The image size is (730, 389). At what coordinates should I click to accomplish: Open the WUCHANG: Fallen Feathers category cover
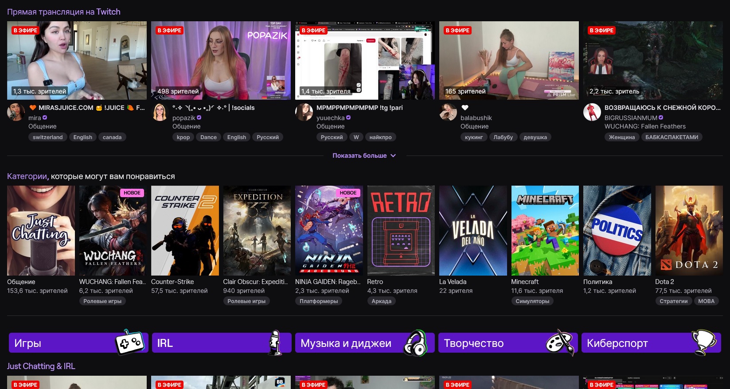tap(113, 230)
